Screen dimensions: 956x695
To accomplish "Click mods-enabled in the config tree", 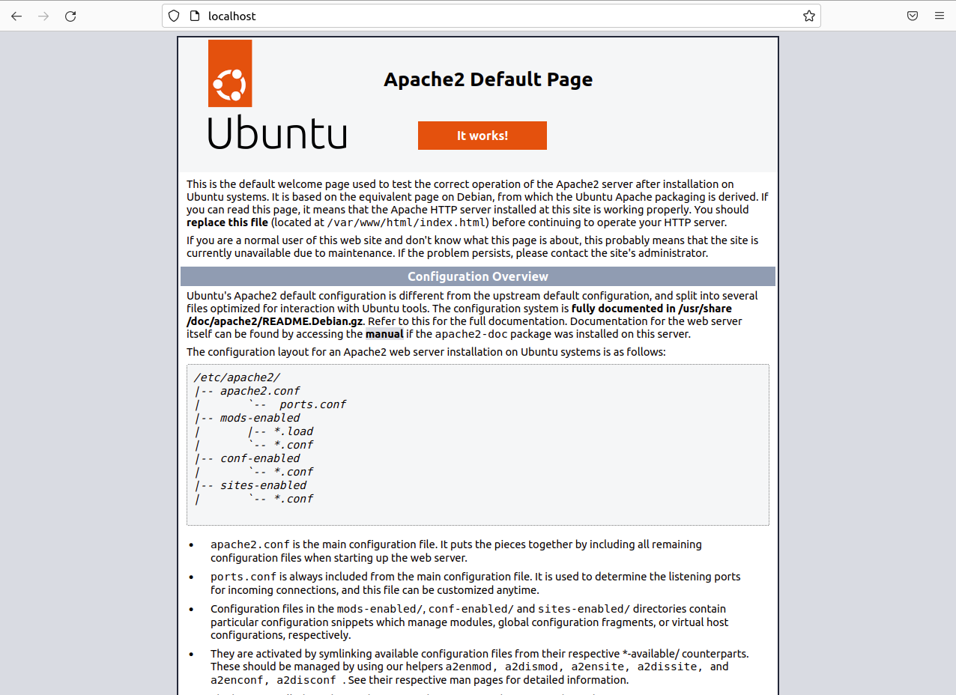I will coord(260,418).
